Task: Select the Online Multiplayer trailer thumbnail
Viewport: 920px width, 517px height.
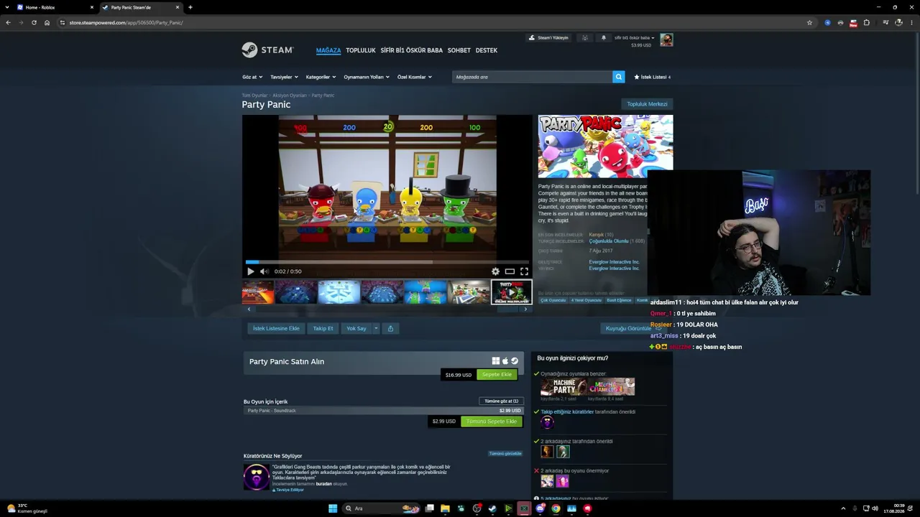Action: tap(511, 292)
